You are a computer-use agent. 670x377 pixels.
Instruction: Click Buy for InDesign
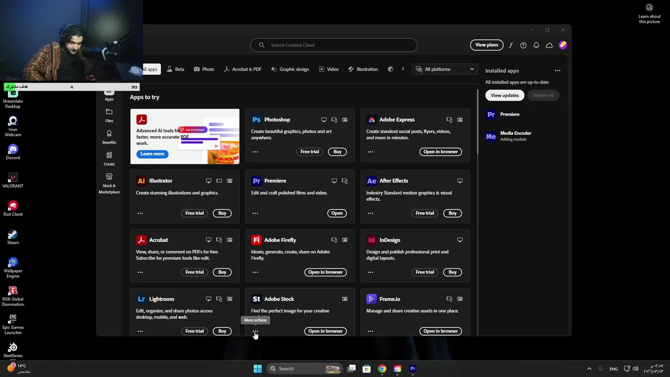coord(452,272)
